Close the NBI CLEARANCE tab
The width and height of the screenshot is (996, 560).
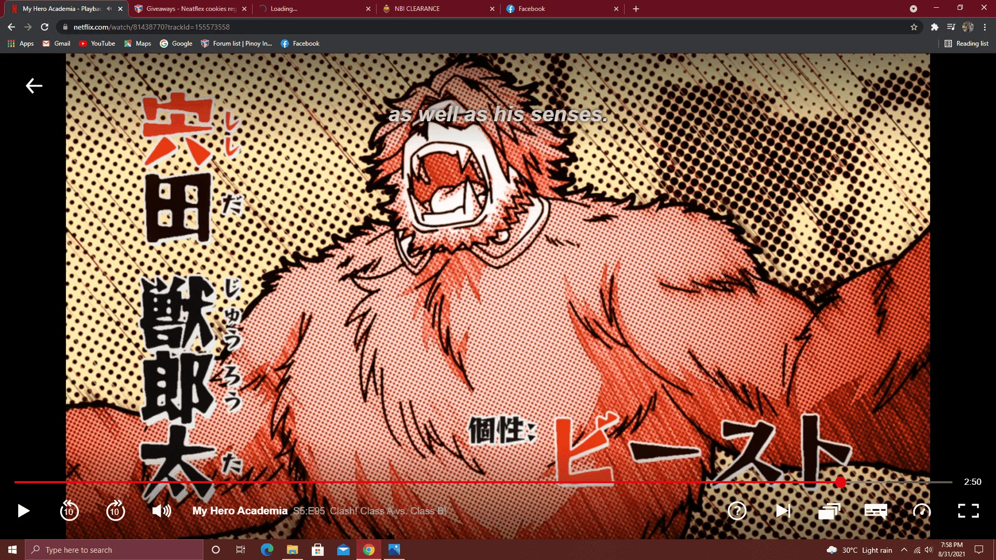[492, 9]
